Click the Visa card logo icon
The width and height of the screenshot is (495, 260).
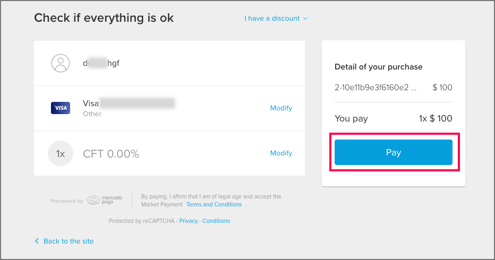[x=61, y=108]
